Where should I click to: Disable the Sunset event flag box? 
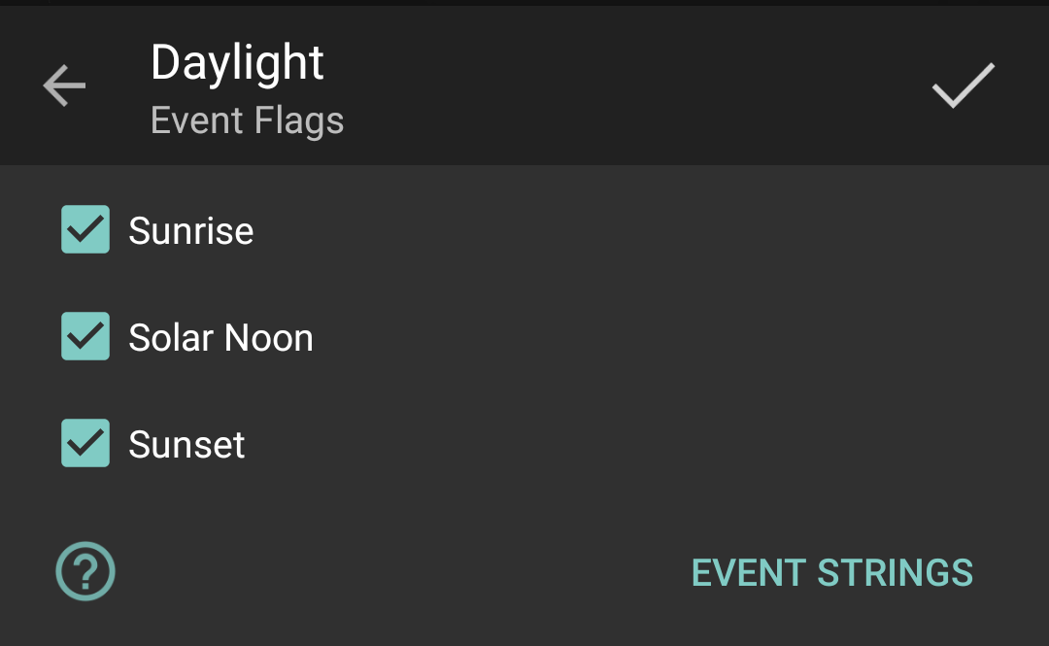click(x=85, y=444)
